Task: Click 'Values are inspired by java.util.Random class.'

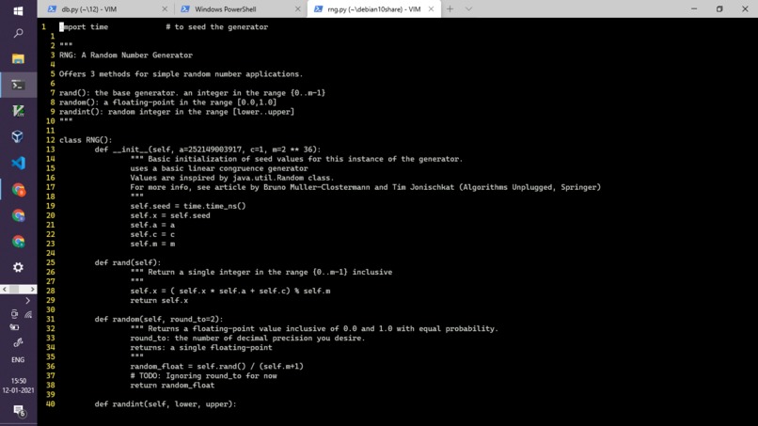Action: point(232,178)
